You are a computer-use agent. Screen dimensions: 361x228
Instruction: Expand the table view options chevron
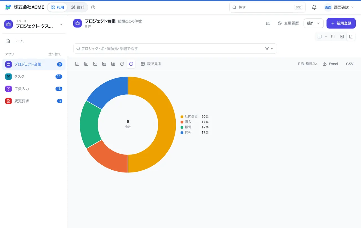click(x=326, y=37)
